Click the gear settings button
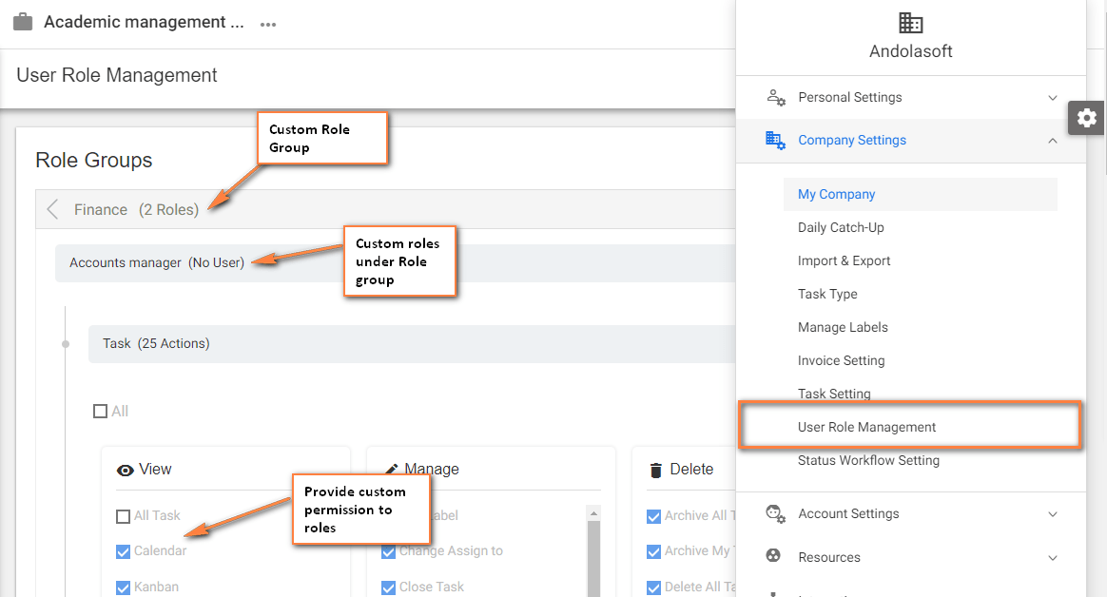 tap(1086, 117)
